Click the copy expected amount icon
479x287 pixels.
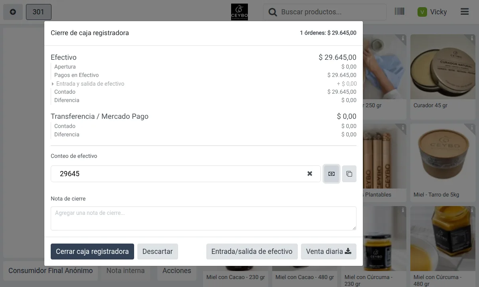click(x=349, y=174)
